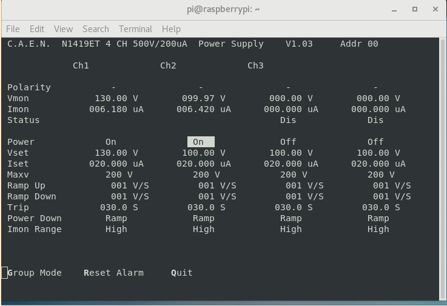This screenshot has width=447, height=306.
Task: Minimize the terminal window
Action: click(x=395, y=9)
